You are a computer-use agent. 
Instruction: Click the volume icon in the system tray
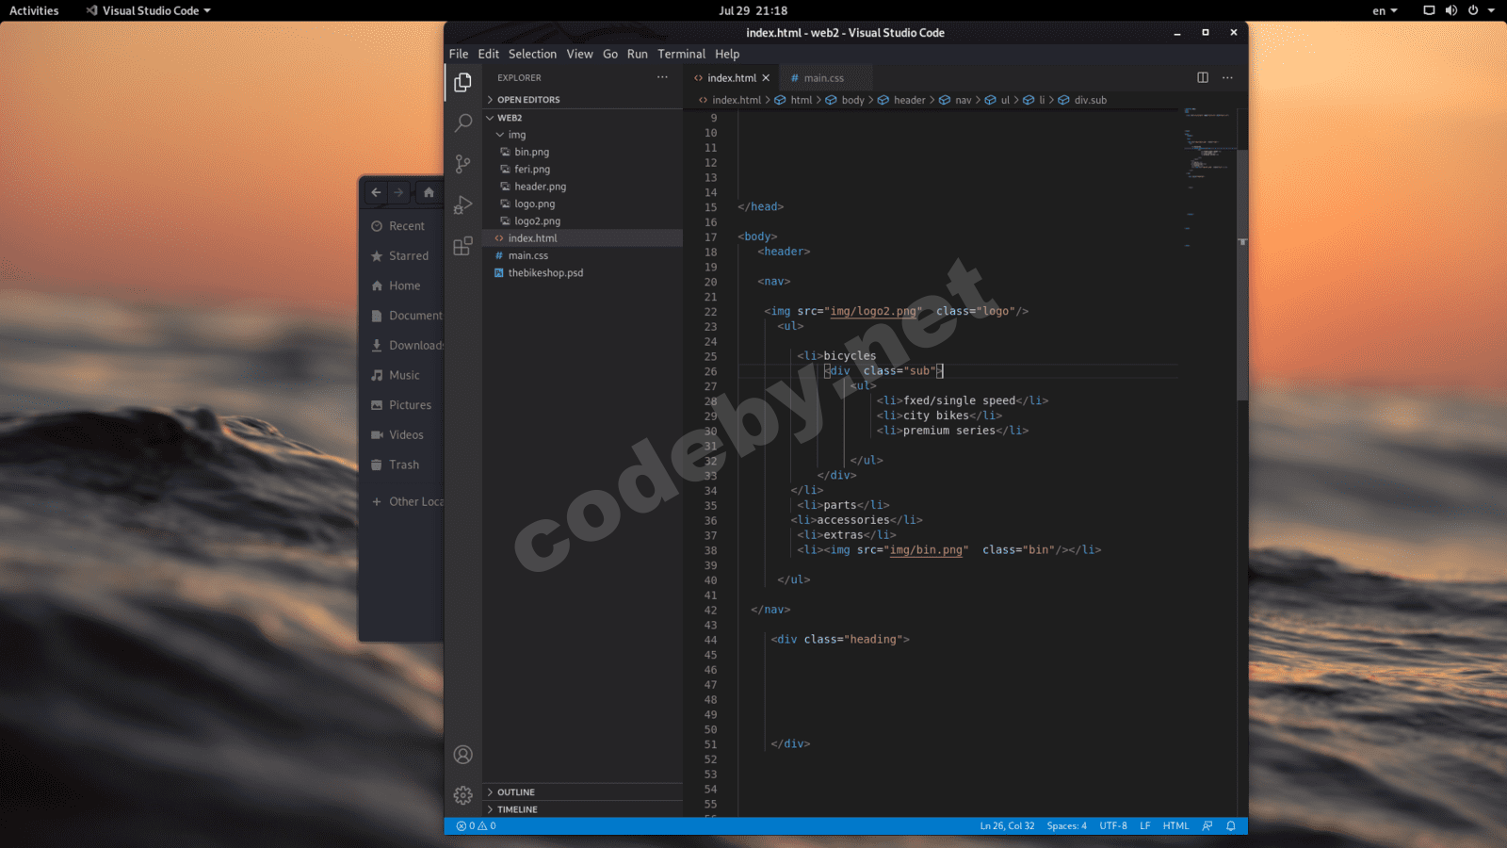click(1451, 10)
